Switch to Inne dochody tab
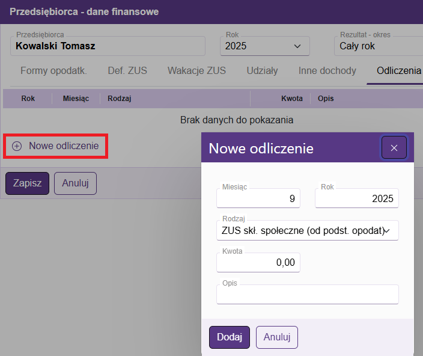This screenshot has width=423, height=356. click(327, 71)
